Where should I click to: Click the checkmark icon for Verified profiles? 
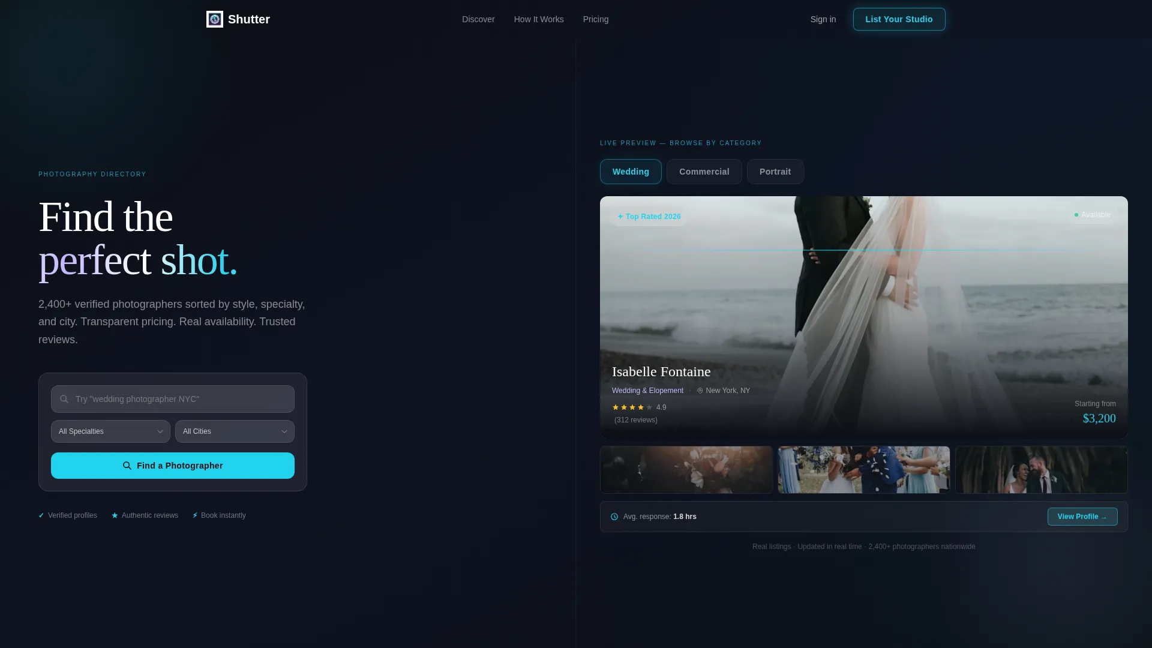(x=41, y=515)
